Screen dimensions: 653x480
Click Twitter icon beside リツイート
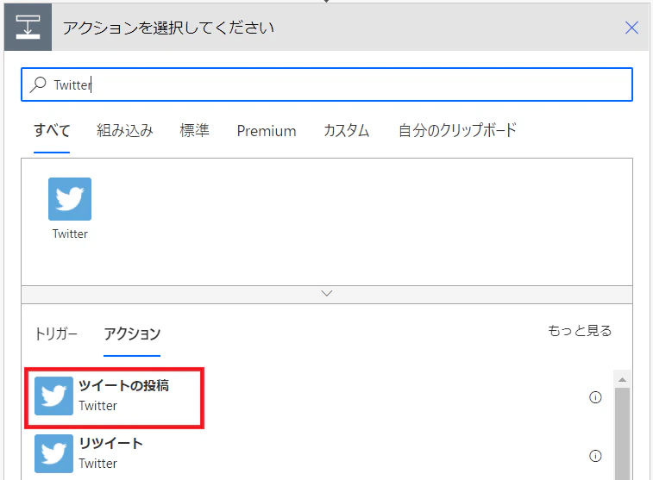click(53, 454)
